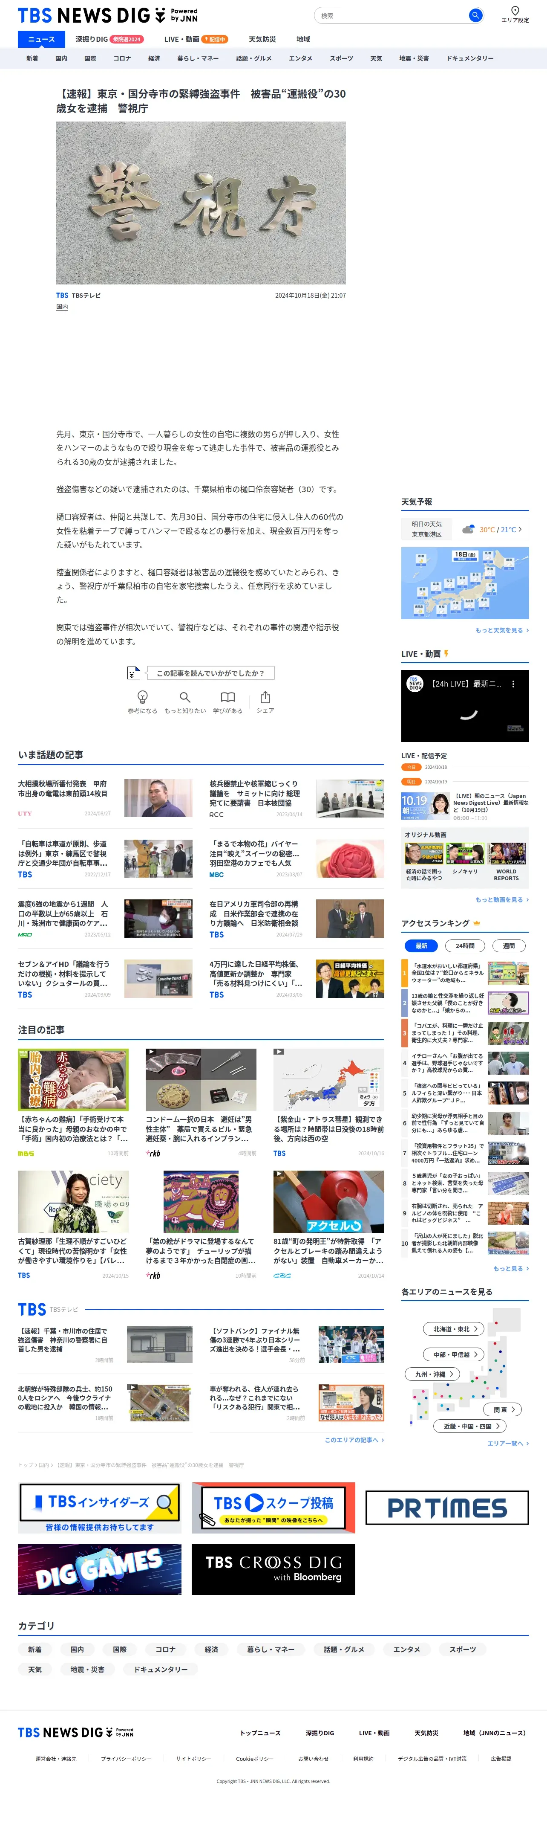This screenshot has width=547, height=1841.
Task: Click the エンタメ category pill at bottom
Action: coord(406,1650)
